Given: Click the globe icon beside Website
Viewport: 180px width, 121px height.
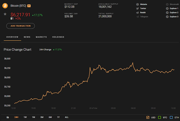Looking at the screenshot, I should click(137, 4).
